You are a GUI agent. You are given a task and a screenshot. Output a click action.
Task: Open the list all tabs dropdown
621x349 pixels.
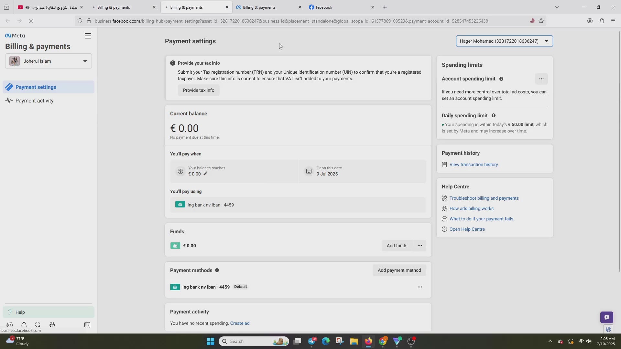pyautogui.click(x=557, y=7)
